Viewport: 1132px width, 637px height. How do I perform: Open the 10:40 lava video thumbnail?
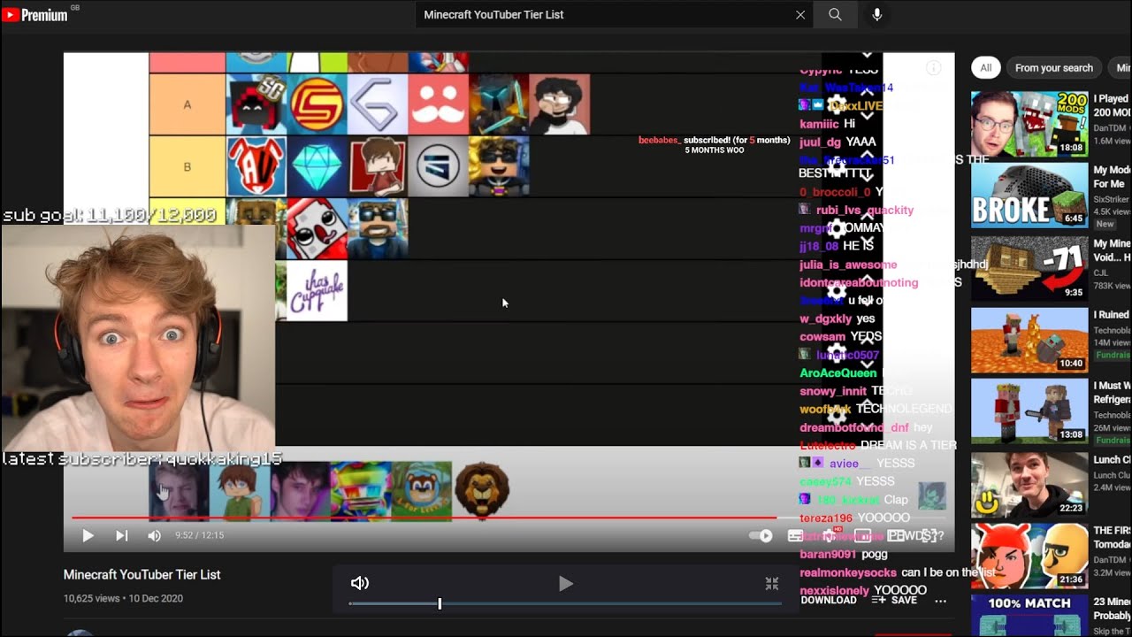[1029, 341]
